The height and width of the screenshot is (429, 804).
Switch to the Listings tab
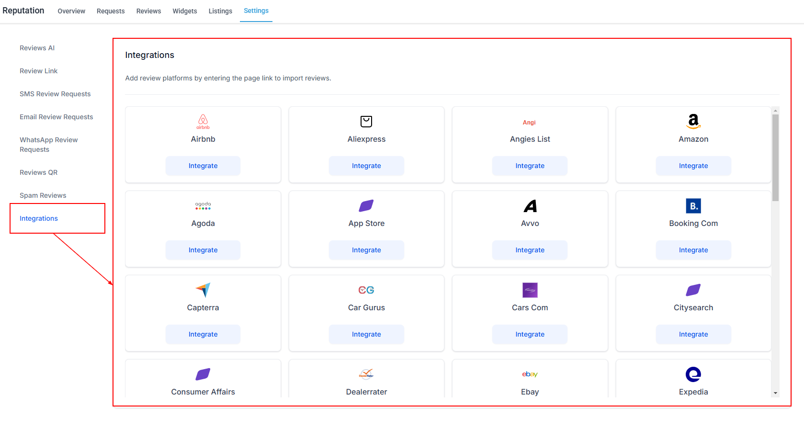coord(220,11)
